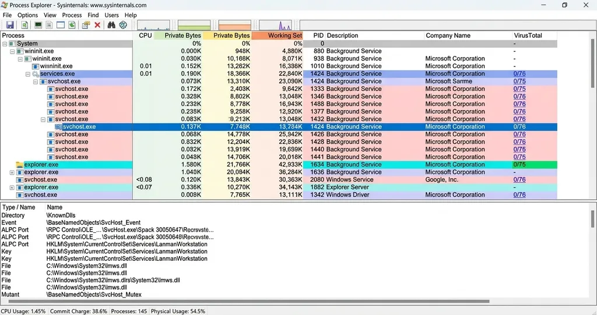Open VirusTotal 0/75 link for PID 1333
597x315 pixels.
(519, 89)
